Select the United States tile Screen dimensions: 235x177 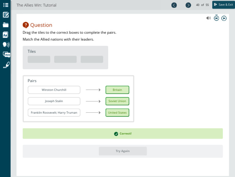click(117, 113)
